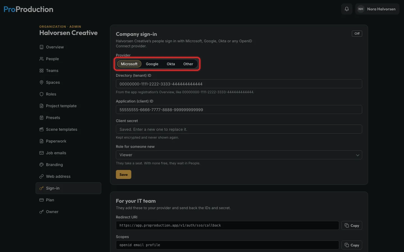The height and width of the screenshot is (252, 404).
Task: Toggle the Company sign-in Off switch
Action: tap(357, 34)
